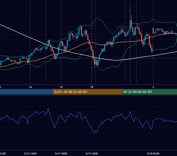Click the hour label 14 under the chart

pyautogui.click(x=30, y=87)
